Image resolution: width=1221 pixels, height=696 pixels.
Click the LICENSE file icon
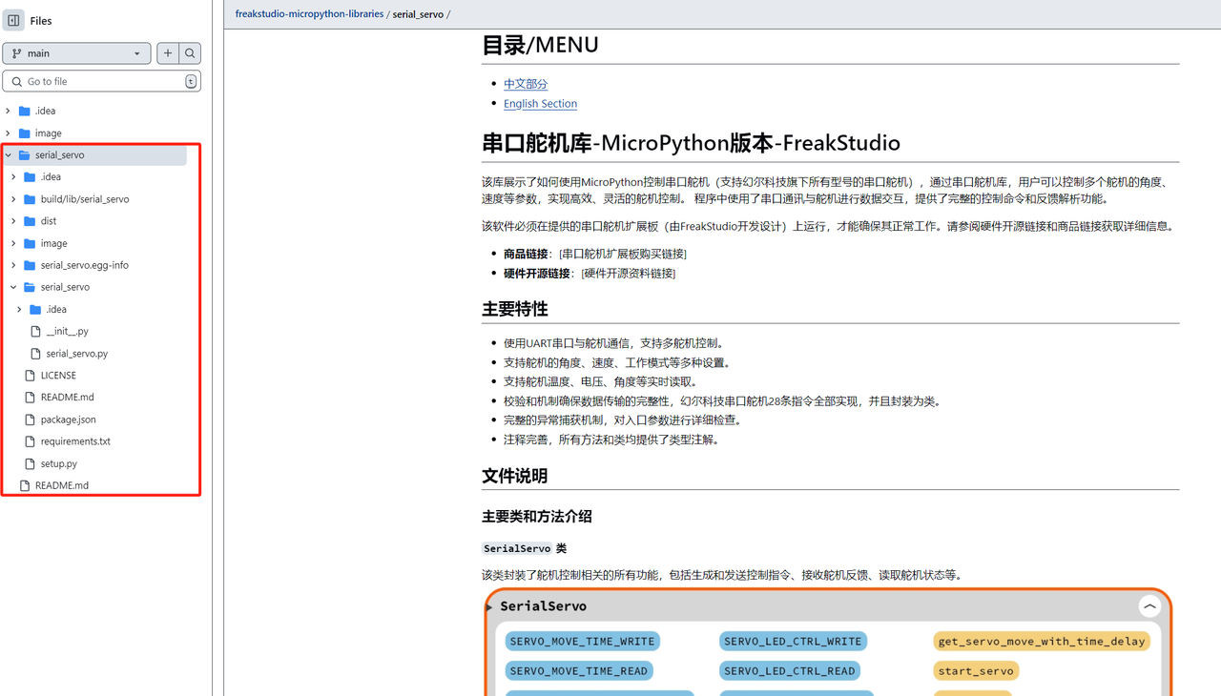31,376
